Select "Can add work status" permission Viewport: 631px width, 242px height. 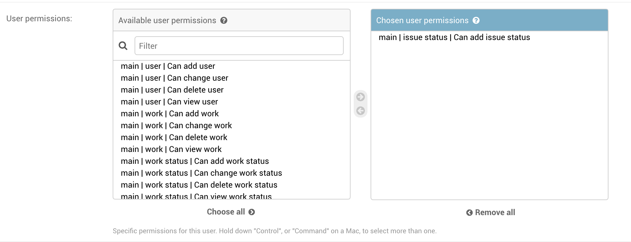[x=195, y=161]
